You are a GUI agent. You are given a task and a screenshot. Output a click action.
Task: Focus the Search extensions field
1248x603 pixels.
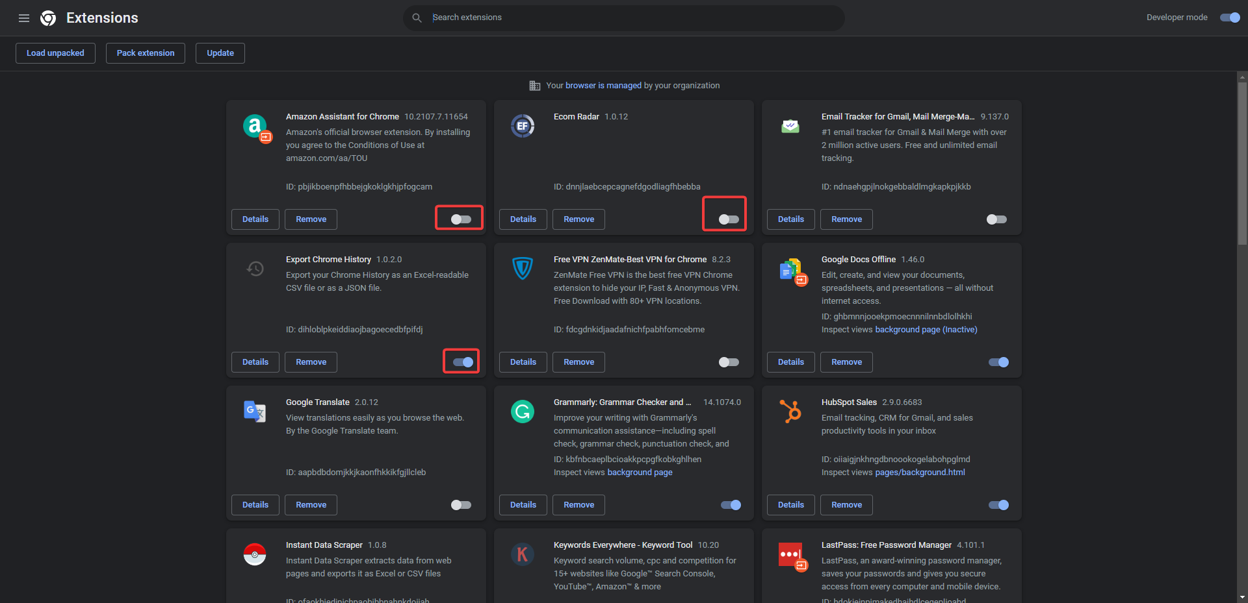click(x=624, y=18)
